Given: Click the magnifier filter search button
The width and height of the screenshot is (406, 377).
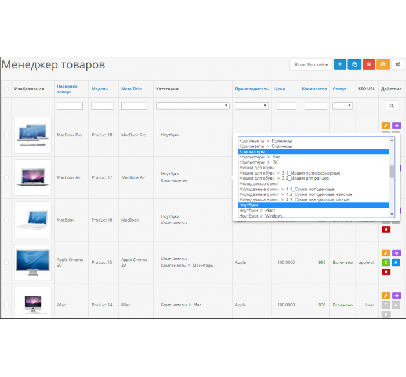Looking at the screenshot, I should tap(391, 106).
